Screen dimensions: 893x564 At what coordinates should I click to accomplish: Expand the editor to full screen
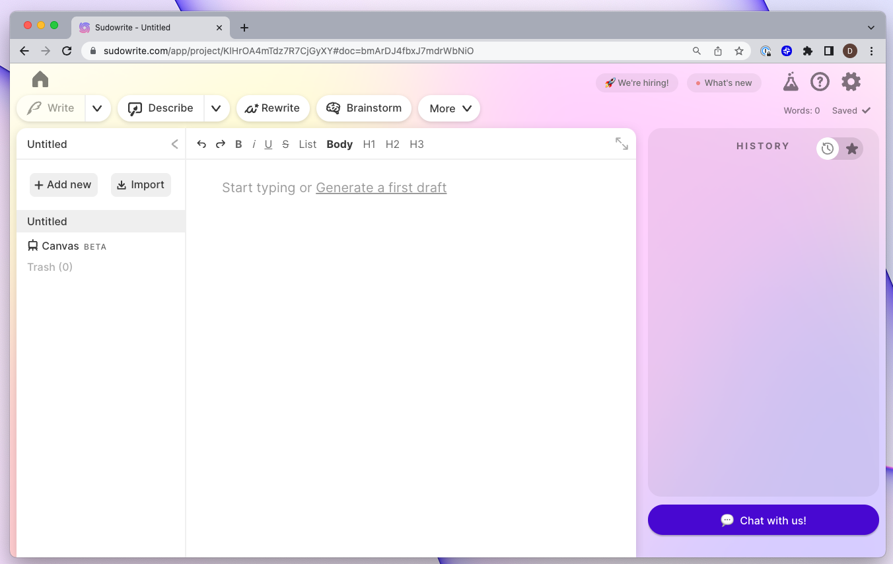click(x=622, y=143)
